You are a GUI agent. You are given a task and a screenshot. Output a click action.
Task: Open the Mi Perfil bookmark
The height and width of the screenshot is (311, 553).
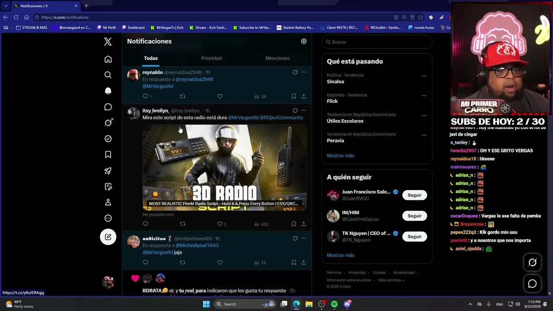click(106, 28)
